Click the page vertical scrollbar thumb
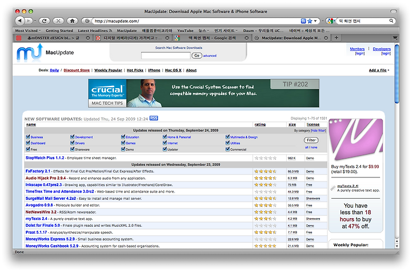This screenshot has height=272, width=412. (397, 74)
